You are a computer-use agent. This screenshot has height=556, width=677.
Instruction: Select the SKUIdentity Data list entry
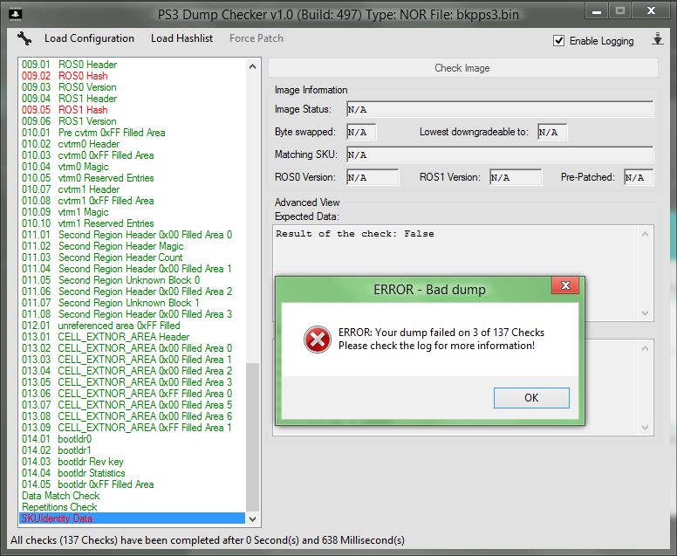pyautogui.click(x=57, y=518)
